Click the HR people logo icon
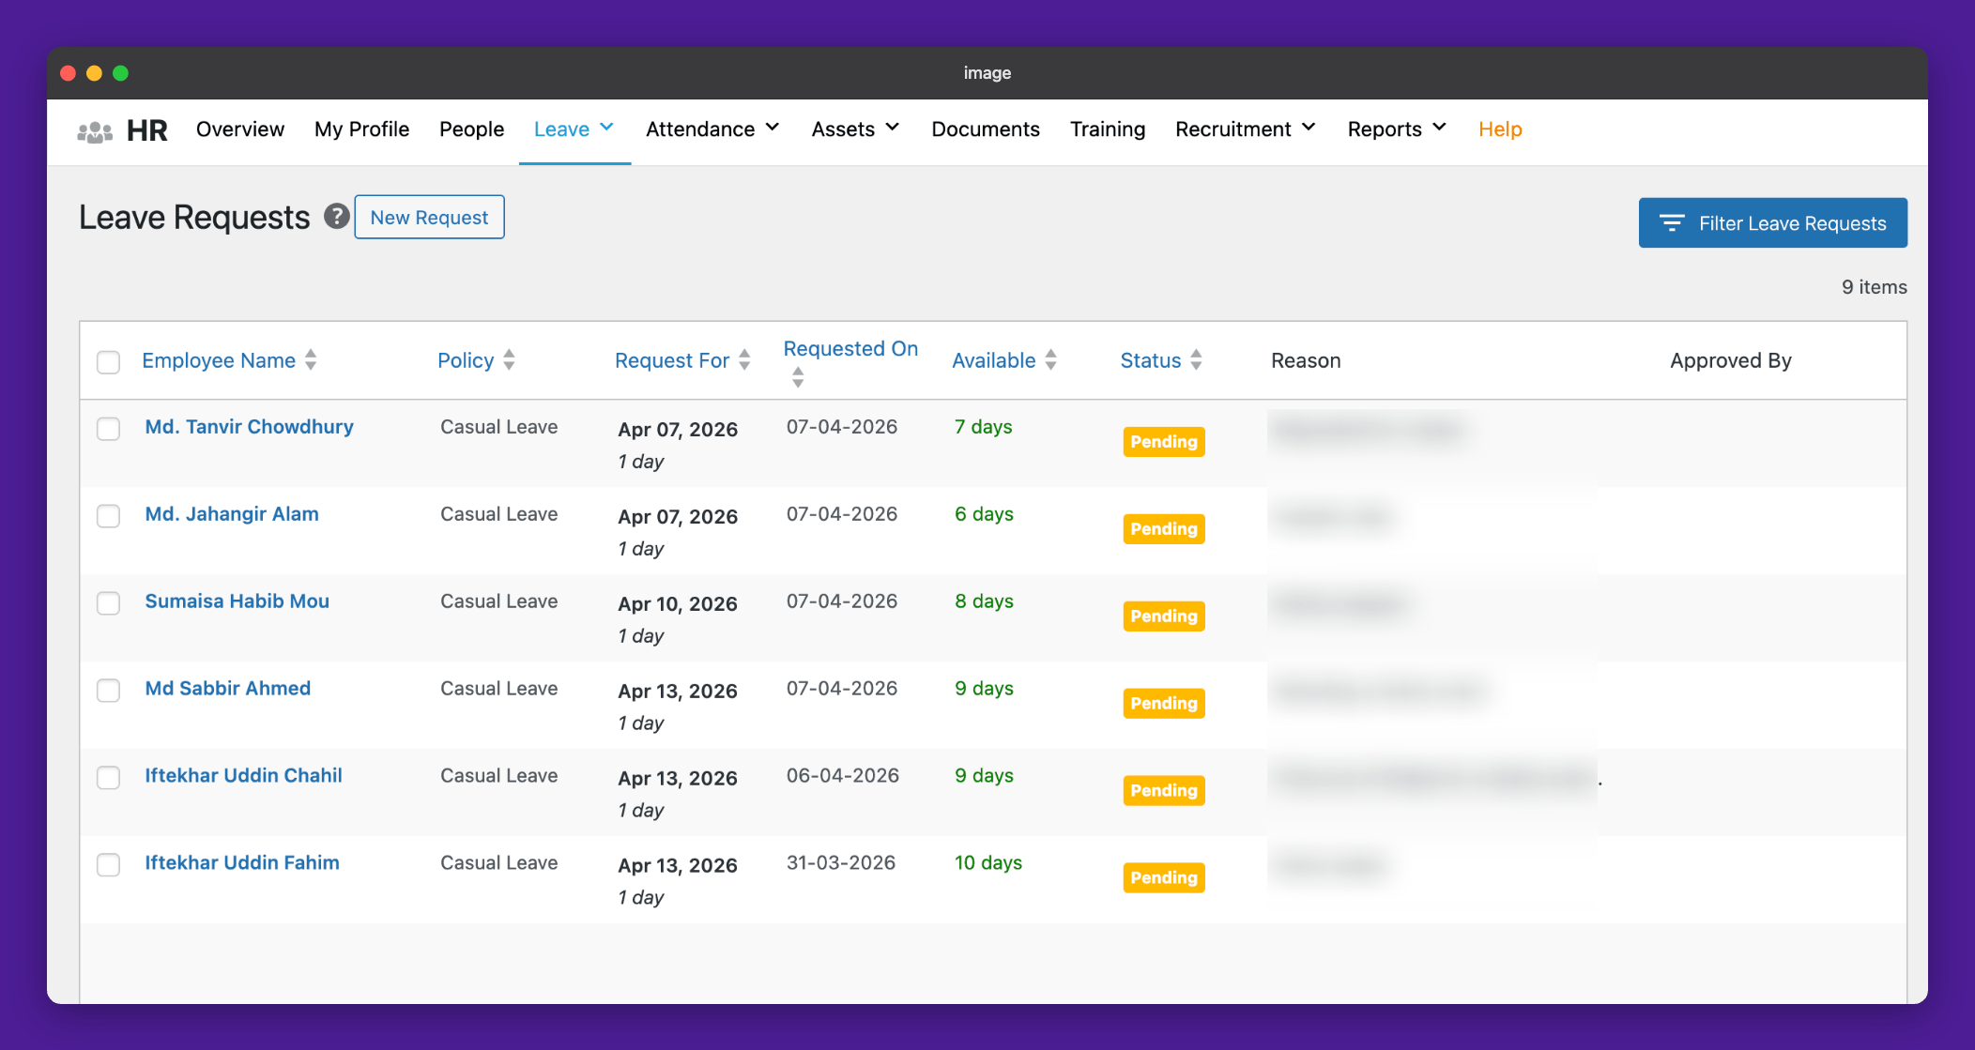The width and height of the screenshot is (1975, 1050). point(95,130)
